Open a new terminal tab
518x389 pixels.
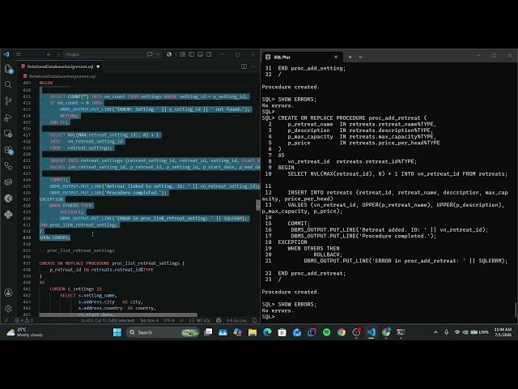coord(350,57)
